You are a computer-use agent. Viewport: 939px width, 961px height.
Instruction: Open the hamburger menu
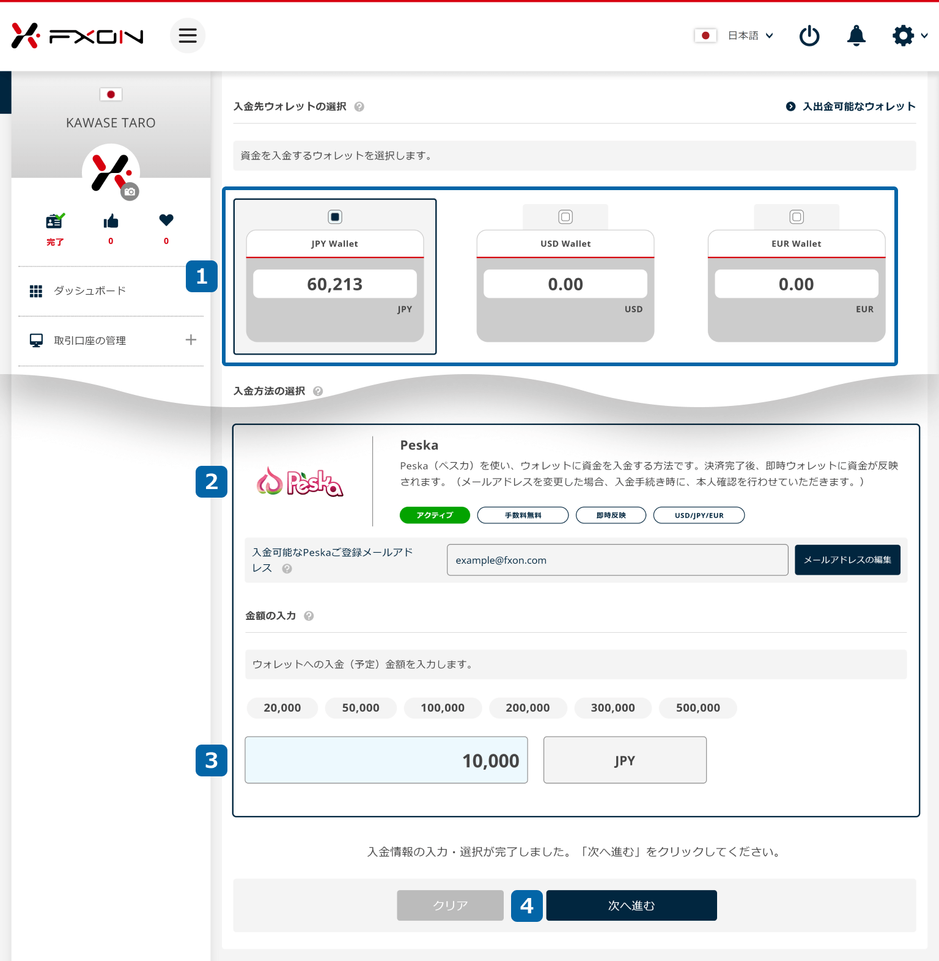tap(188, 35)
